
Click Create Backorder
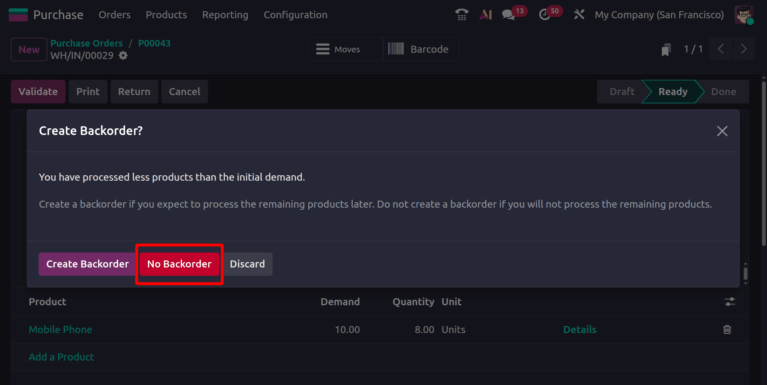coord(87,264)
